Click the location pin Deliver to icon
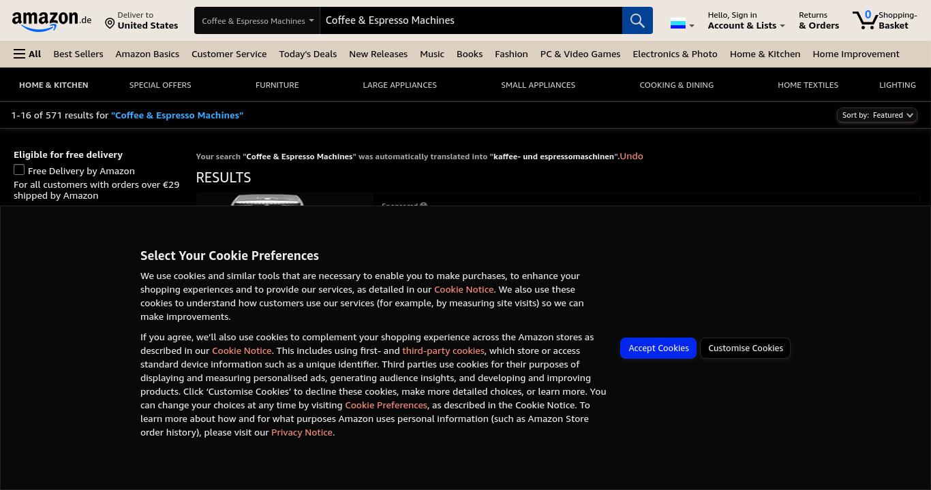The width and height of the screenshot is (931, 490). tap(110, 24)
